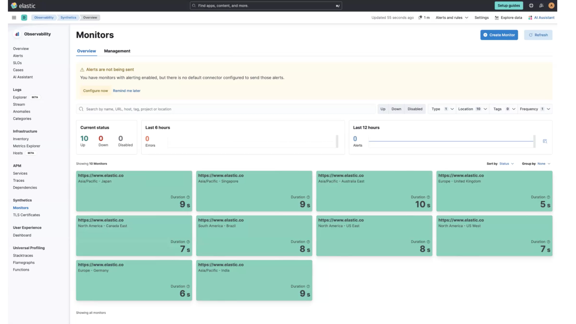This screenshot has width=576, height=324.
Task: Toggle the Down status filter button
Action: point(396,109)
